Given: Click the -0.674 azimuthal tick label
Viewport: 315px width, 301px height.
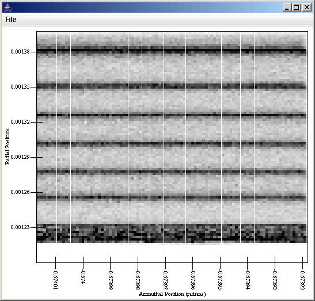Looking at the screenshot, I should (83, 277).
